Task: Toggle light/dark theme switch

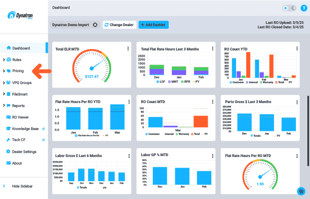Action: (290, 8)
